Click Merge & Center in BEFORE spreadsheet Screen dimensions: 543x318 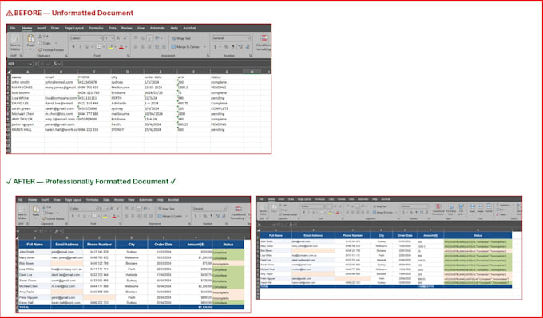point(185,47)
